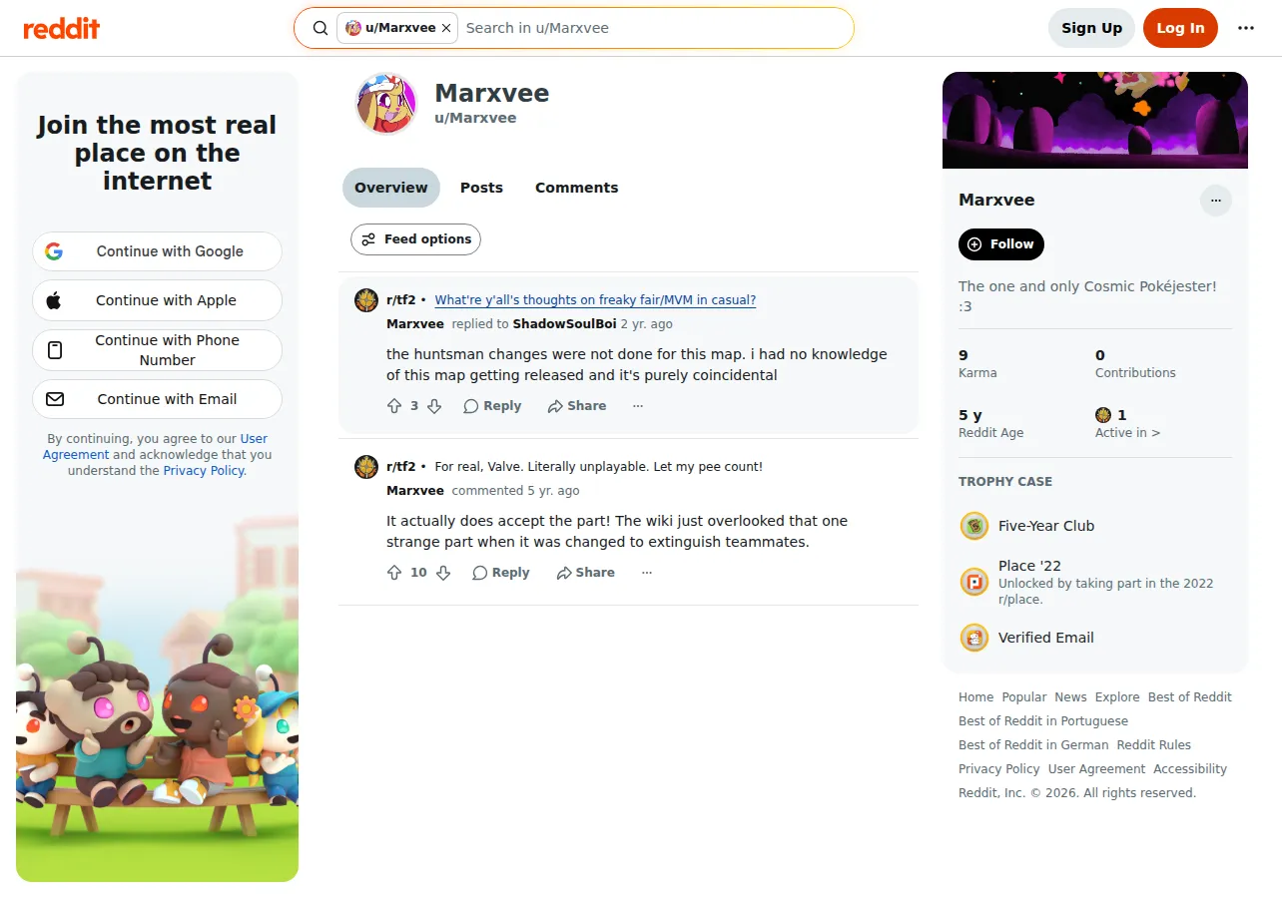
Task: Click the Log In button
Action: click(x=1180, y=28)
